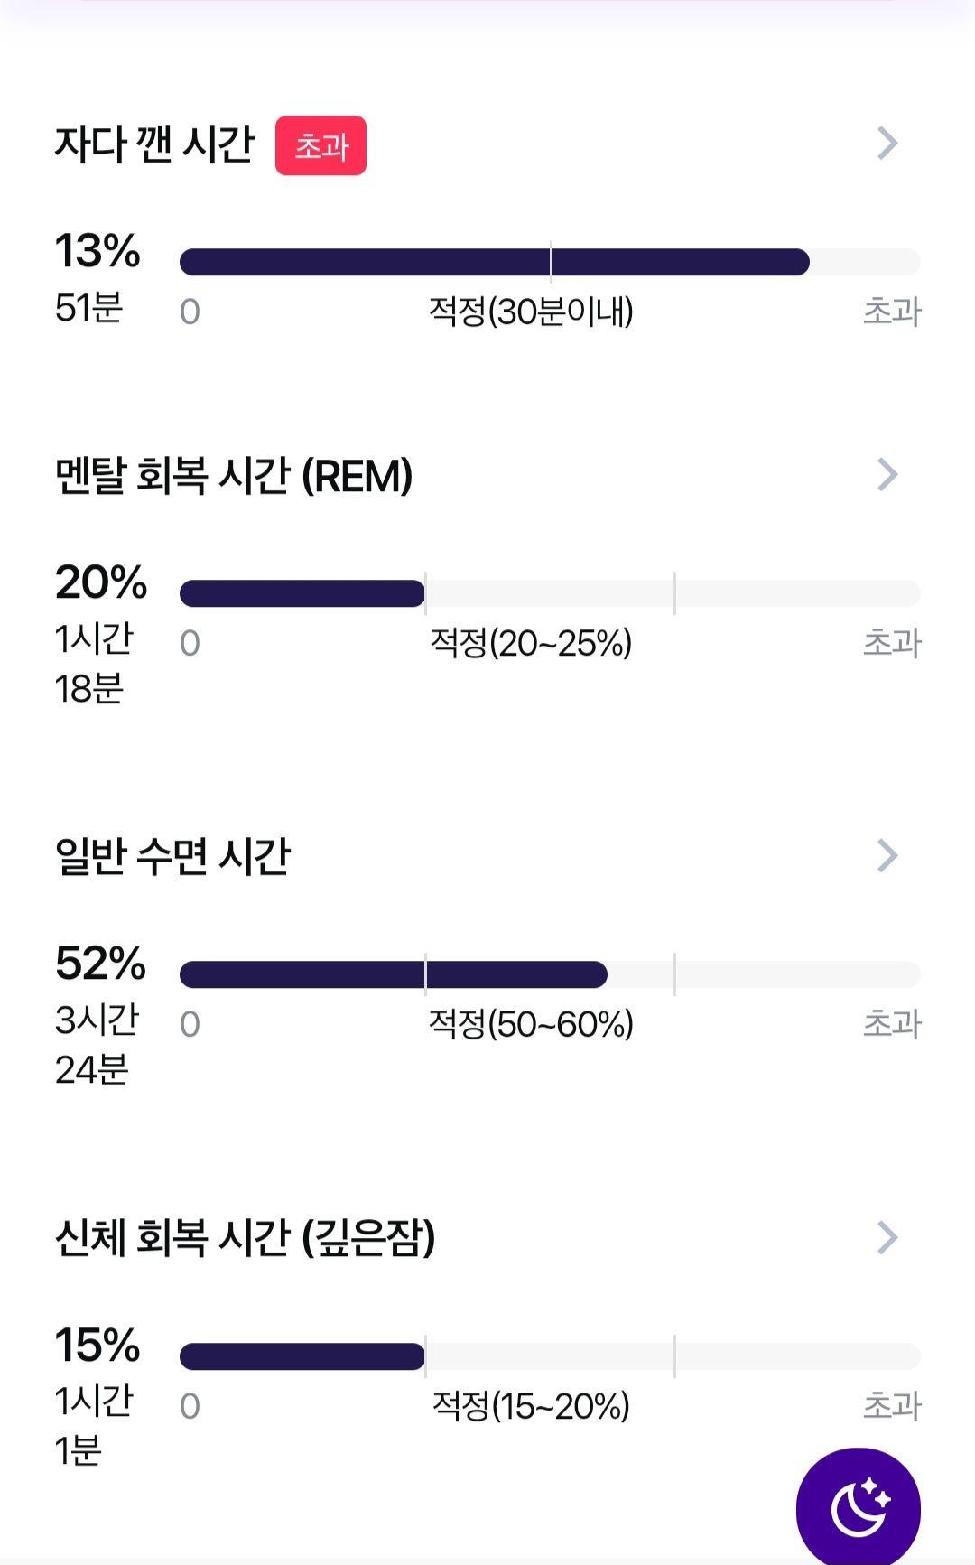Select the 멘탈 회복 시간 (REM) heading
The width and height of the screenshot is (975, 1565).
(234, 476)
